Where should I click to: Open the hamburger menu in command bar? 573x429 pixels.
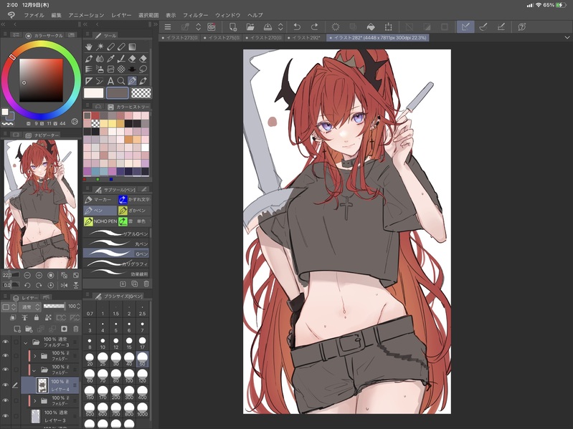click(168, 27)
